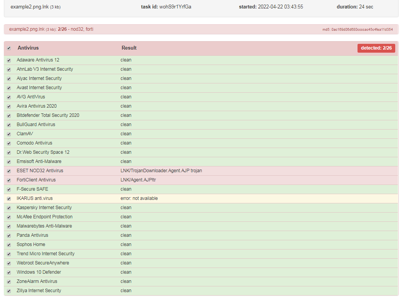Click the duration 24 sec text
This screenshot has height=301, width=401.
(355, 7)
